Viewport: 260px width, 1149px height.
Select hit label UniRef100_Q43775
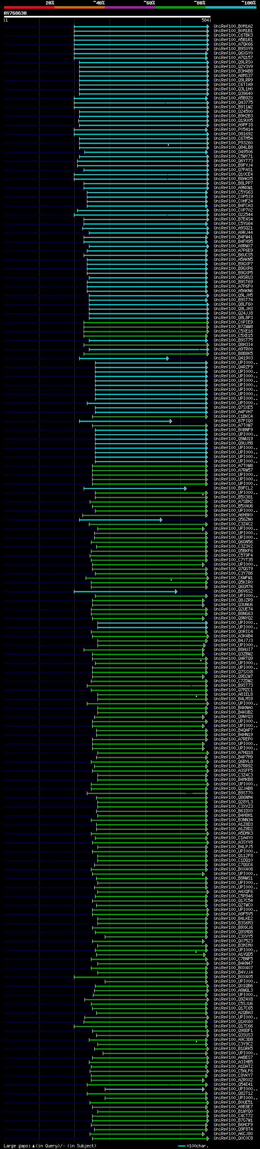pyautogui.click(x=233, y=103)
